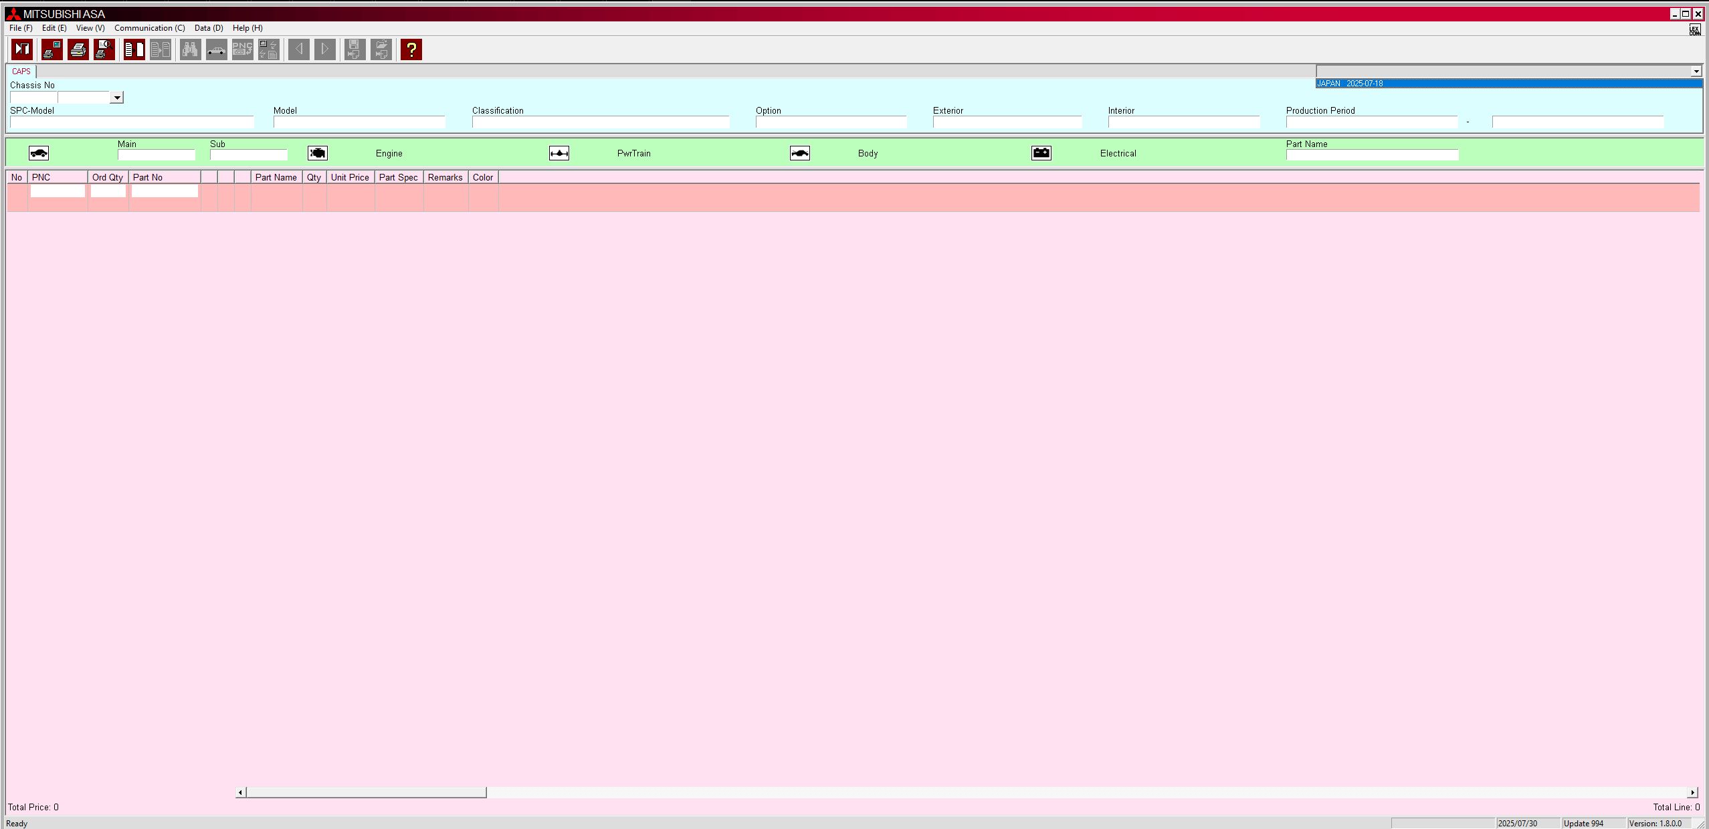Switch to the CAPS tab

point(21,72)
